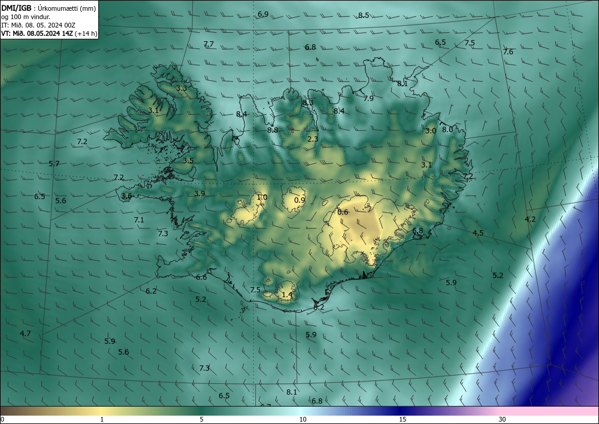Image resolution: width=599 pixels, height=424 pixels.
Task: Select the 7.9 map value
Action: [368, 98]
